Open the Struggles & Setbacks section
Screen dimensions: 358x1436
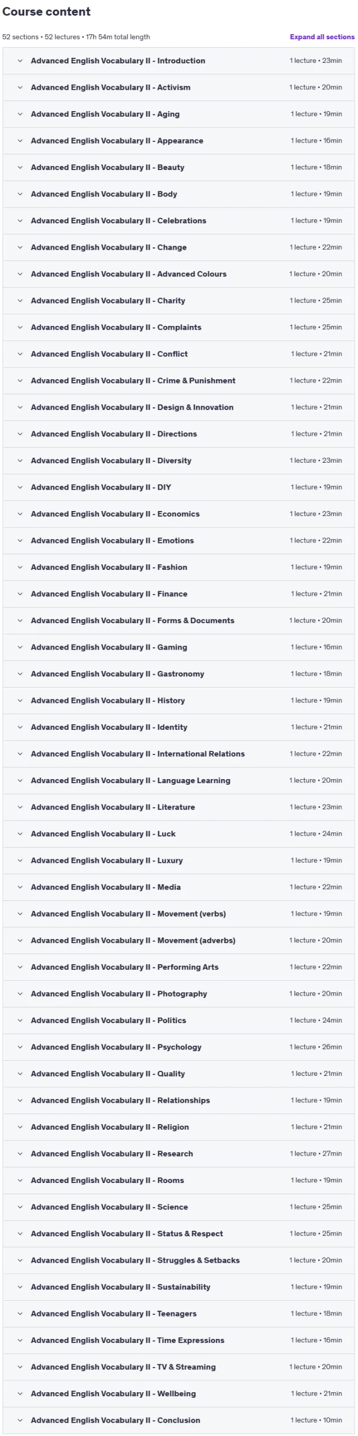point(178,1260)
